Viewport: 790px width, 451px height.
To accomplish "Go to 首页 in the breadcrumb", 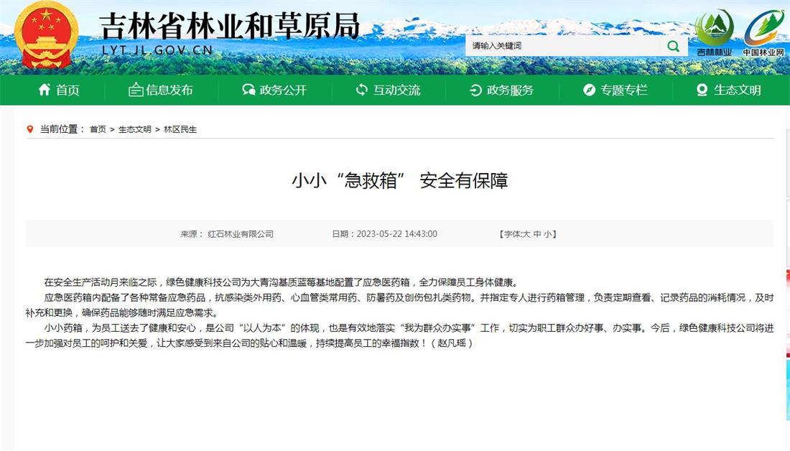I will (98, 129).
